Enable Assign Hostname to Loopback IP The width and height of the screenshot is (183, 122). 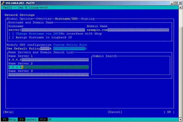11,37
